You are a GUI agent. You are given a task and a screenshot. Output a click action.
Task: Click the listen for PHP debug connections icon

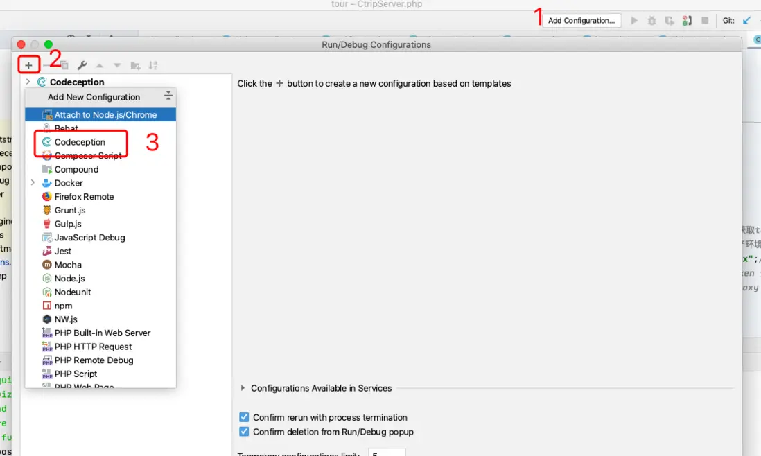pyautogui.click(x=687, y=20)
